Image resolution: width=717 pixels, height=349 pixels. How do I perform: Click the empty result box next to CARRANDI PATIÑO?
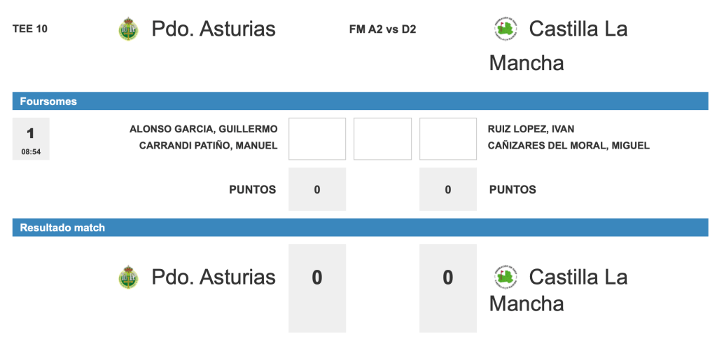point(317,139)
